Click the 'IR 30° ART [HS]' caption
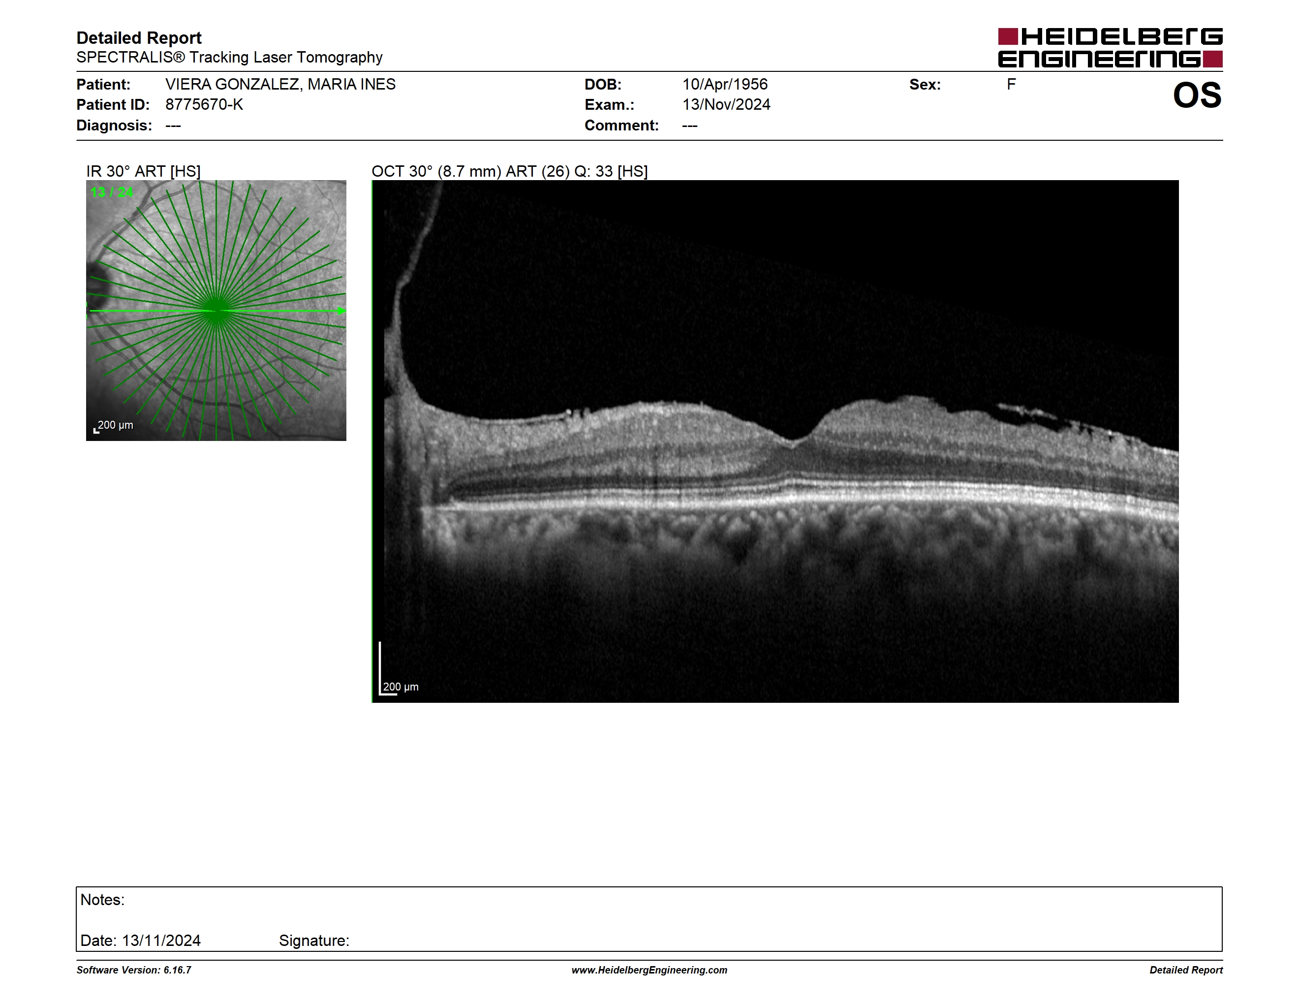The width and height of the screenshot is (1299, 1004). [x=143, y=171]
